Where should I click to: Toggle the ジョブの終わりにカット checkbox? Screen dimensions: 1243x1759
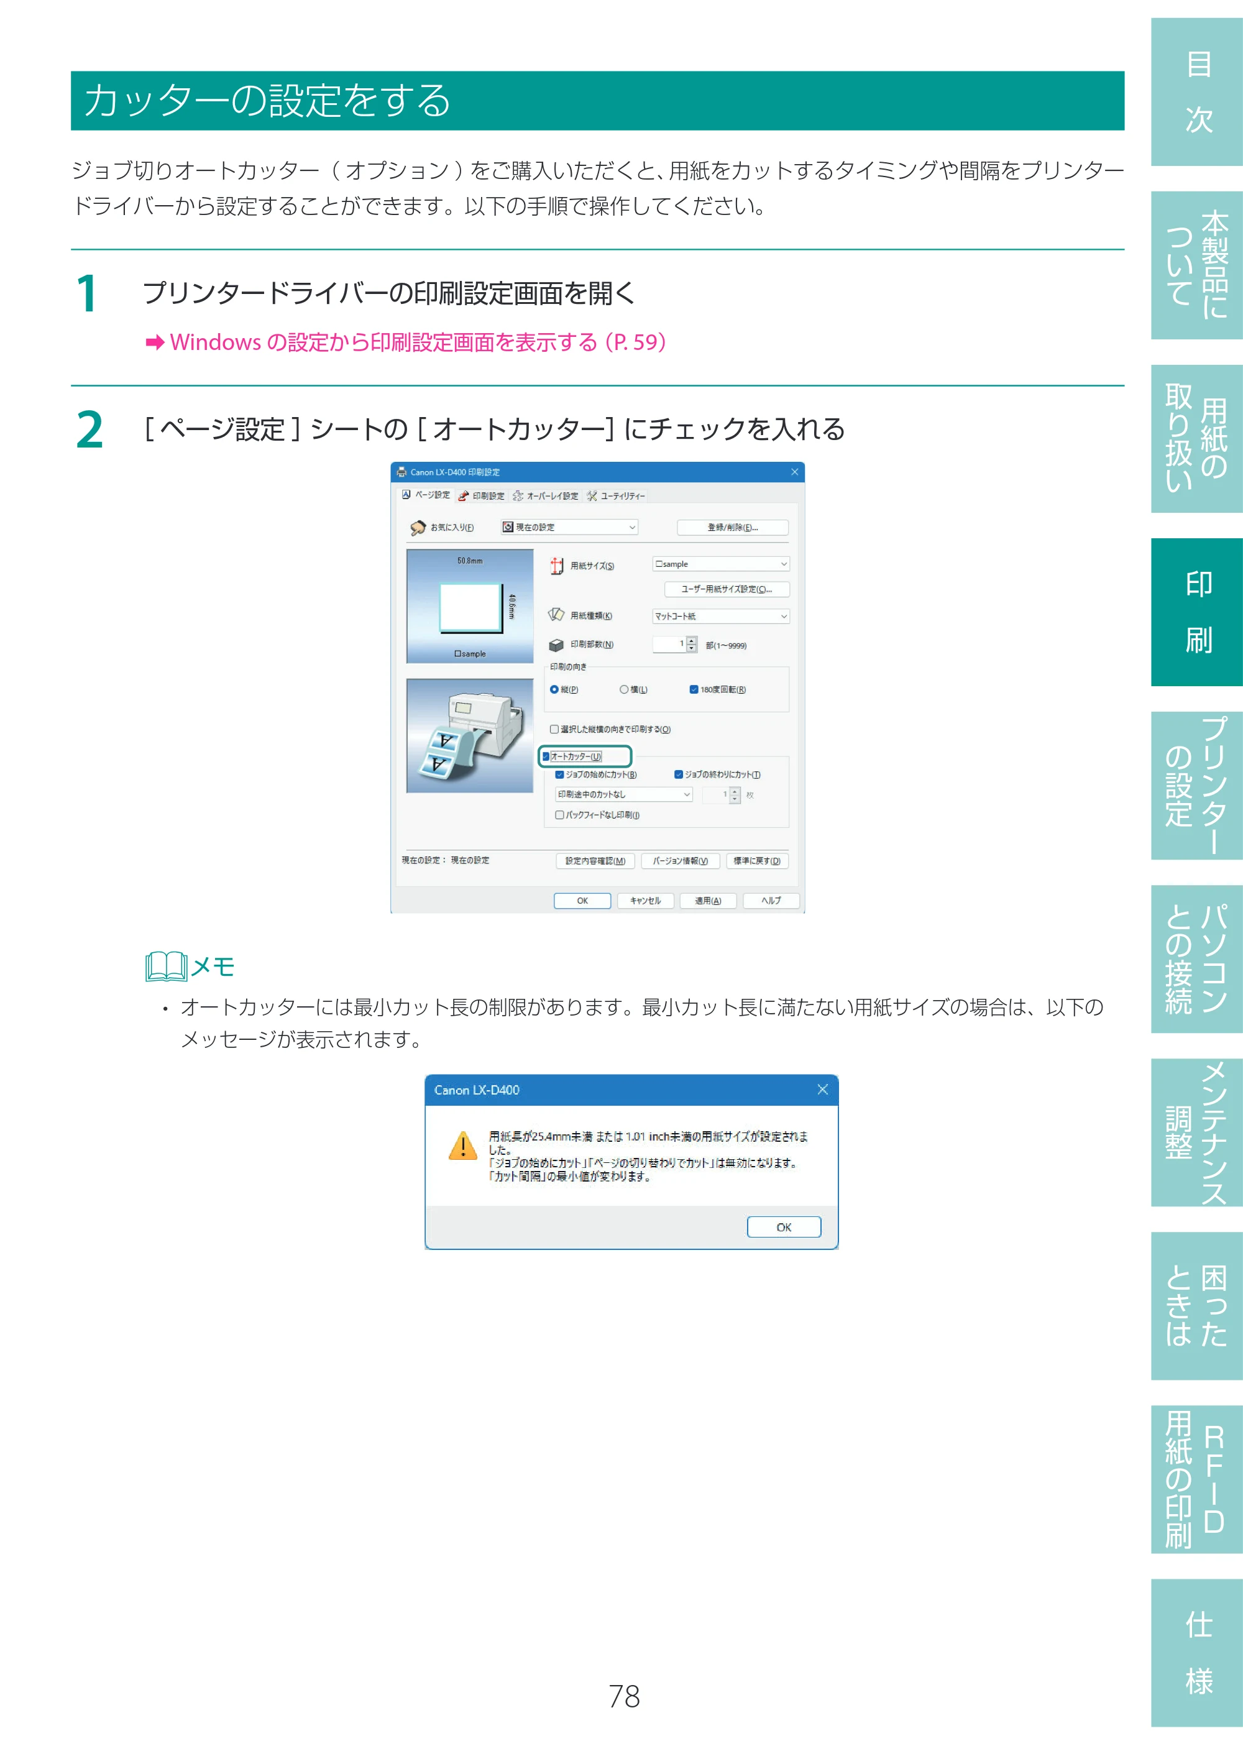click(x=679, y=774)
